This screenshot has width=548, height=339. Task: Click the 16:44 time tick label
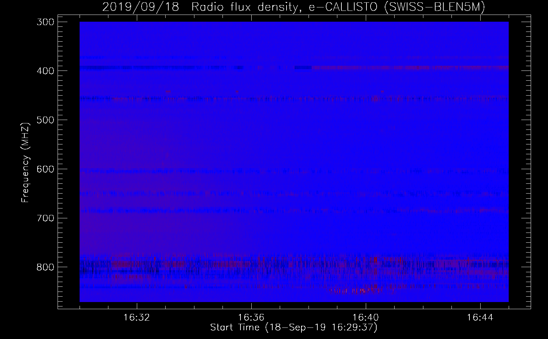[x=480, y=318]
